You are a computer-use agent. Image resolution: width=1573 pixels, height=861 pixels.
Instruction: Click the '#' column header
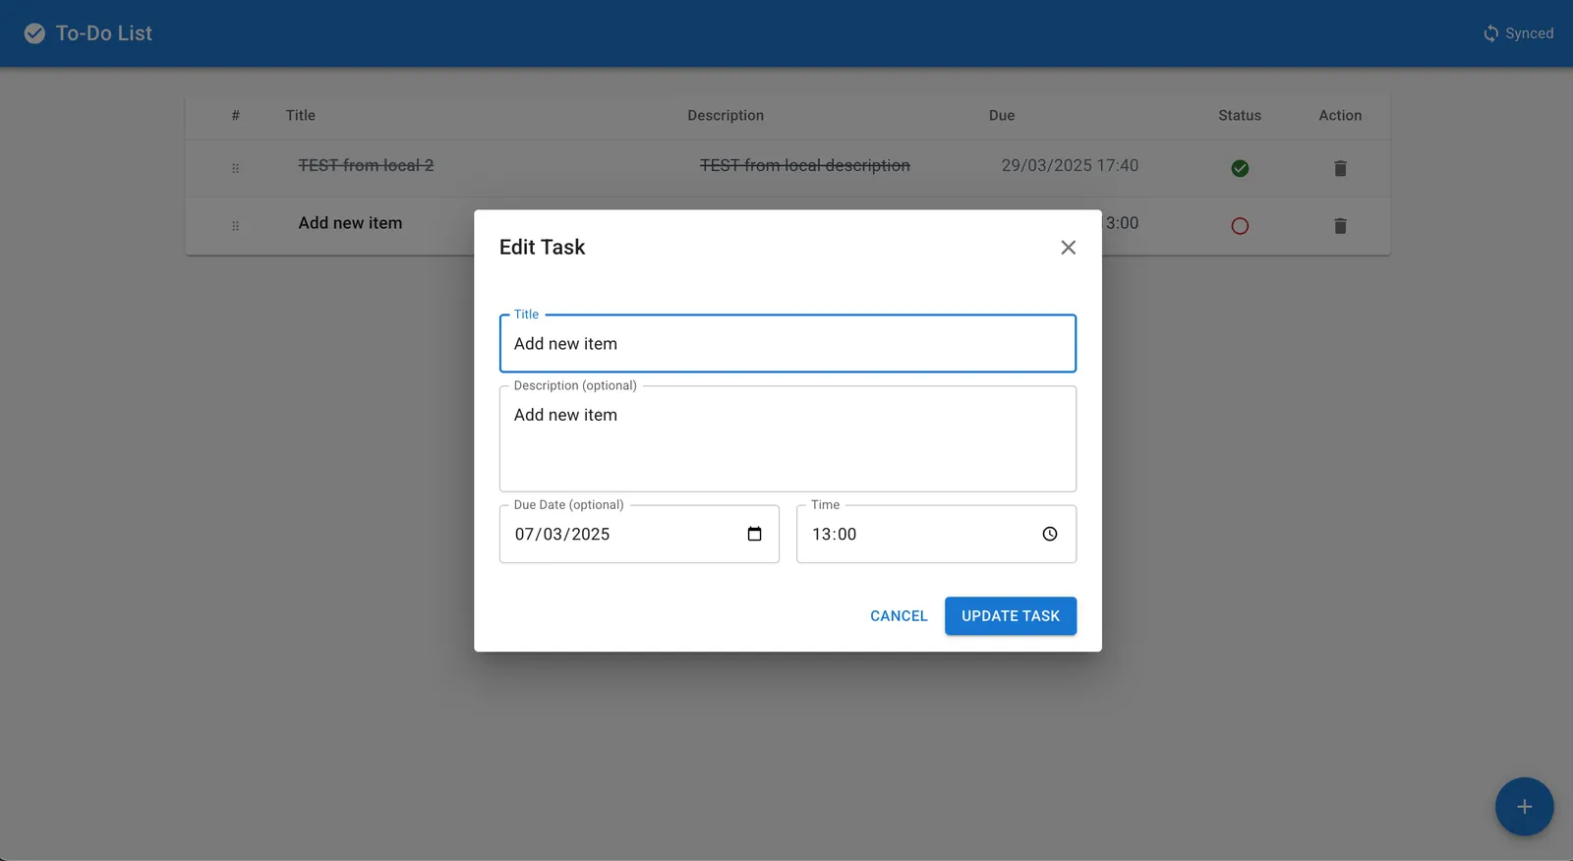point(235,116)
